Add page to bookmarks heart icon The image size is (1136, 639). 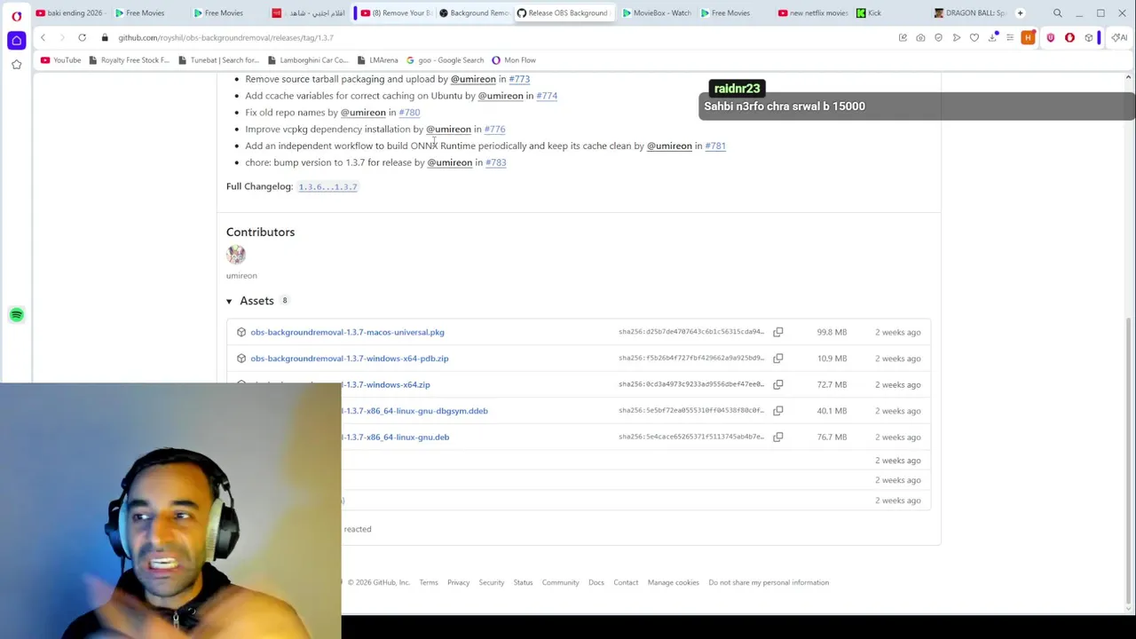(x=974, y=37)
